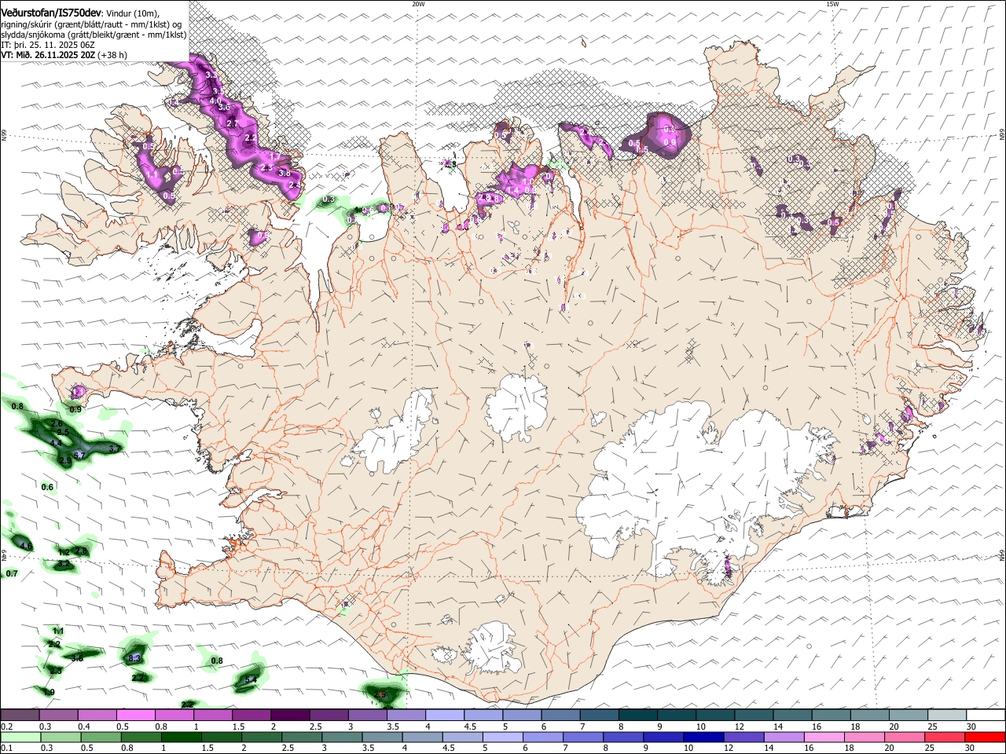Select the 'VT: Mið. 26.11.2025 20Z (+38 h)' line
The height and width of the screenshot is (754, 1006).
click(x=64, y=55)
